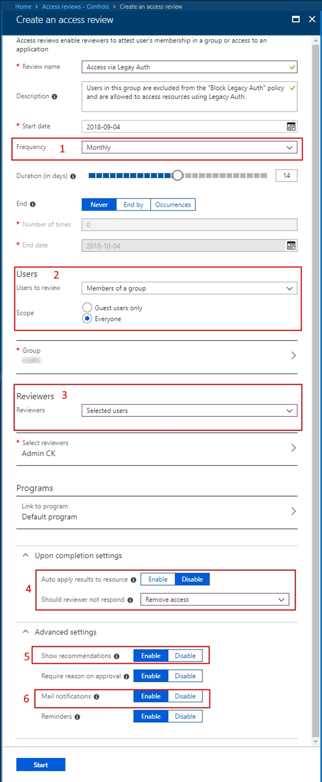Enable Auto apply results to resource
The image size is (322, 782).
point(158,579)
